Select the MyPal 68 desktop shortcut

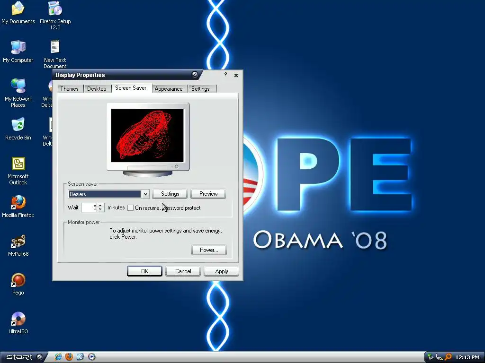tap(18, 245)
